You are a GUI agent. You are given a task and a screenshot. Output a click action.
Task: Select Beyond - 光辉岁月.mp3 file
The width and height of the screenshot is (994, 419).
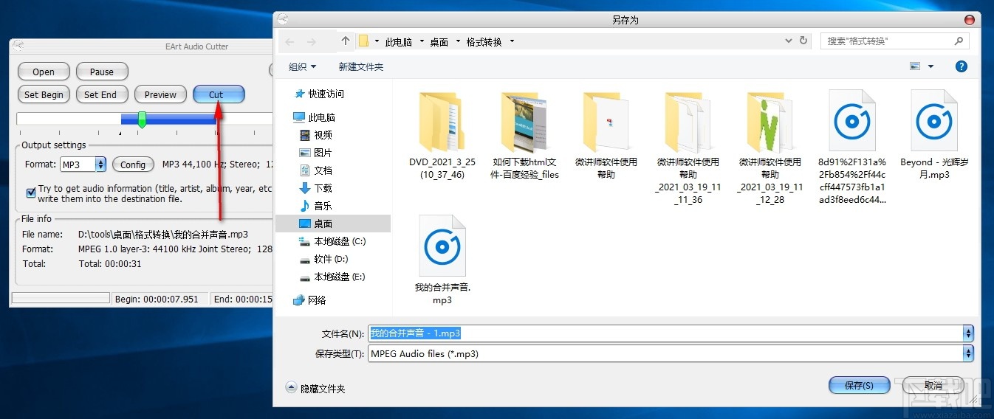[x=935, y=136]
